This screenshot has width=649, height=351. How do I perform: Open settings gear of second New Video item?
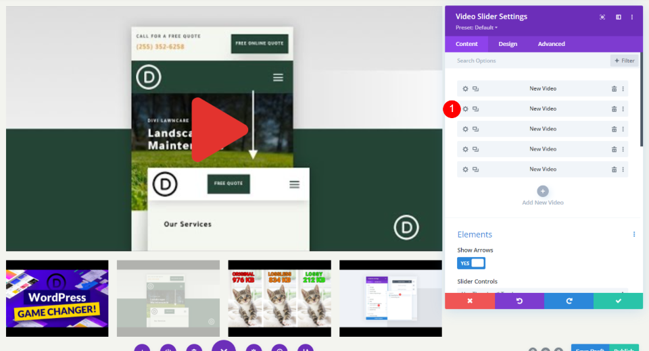pyautogui.click(x=465, y=109)
